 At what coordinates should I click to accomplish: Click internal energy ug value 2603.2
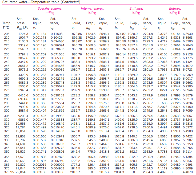(x=104, y=58)
